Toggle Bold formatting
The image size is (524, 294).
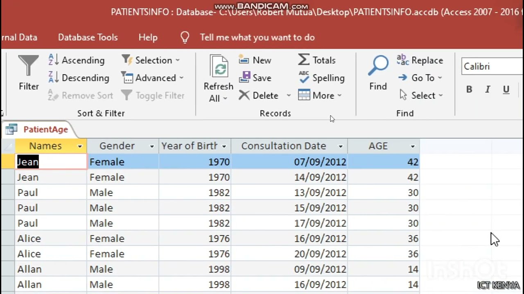[469, 89]
